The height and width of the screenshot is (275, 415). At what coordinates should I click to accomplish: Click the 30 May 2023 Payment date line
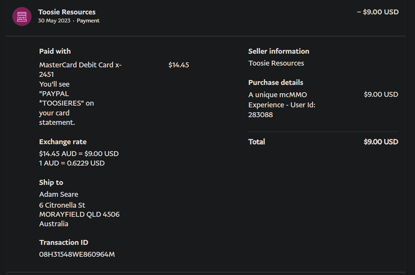(x=69, y=21)
